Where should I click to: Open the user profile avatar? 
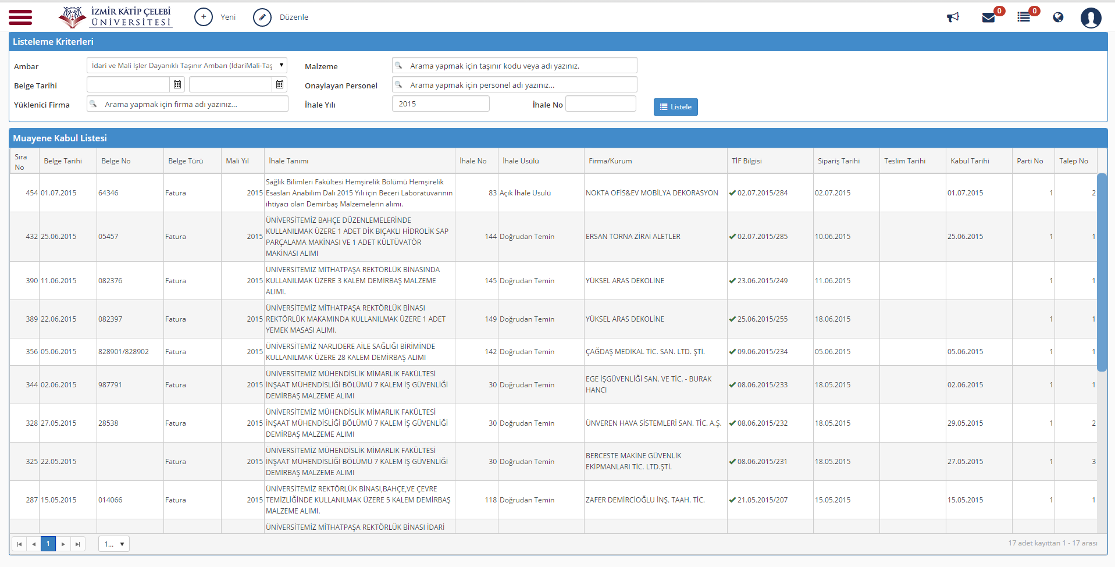(1091, 17)
